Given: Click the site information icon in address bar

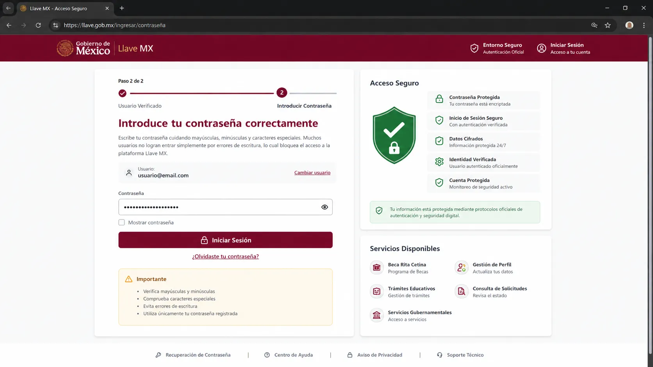Looking at the screenshot, I should (55, 25).
